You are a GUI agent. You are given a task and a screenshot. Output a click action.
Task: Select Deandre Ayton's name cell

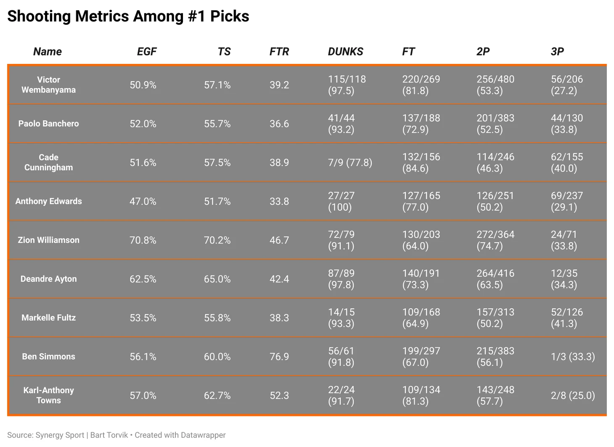[x=48, y=279]
